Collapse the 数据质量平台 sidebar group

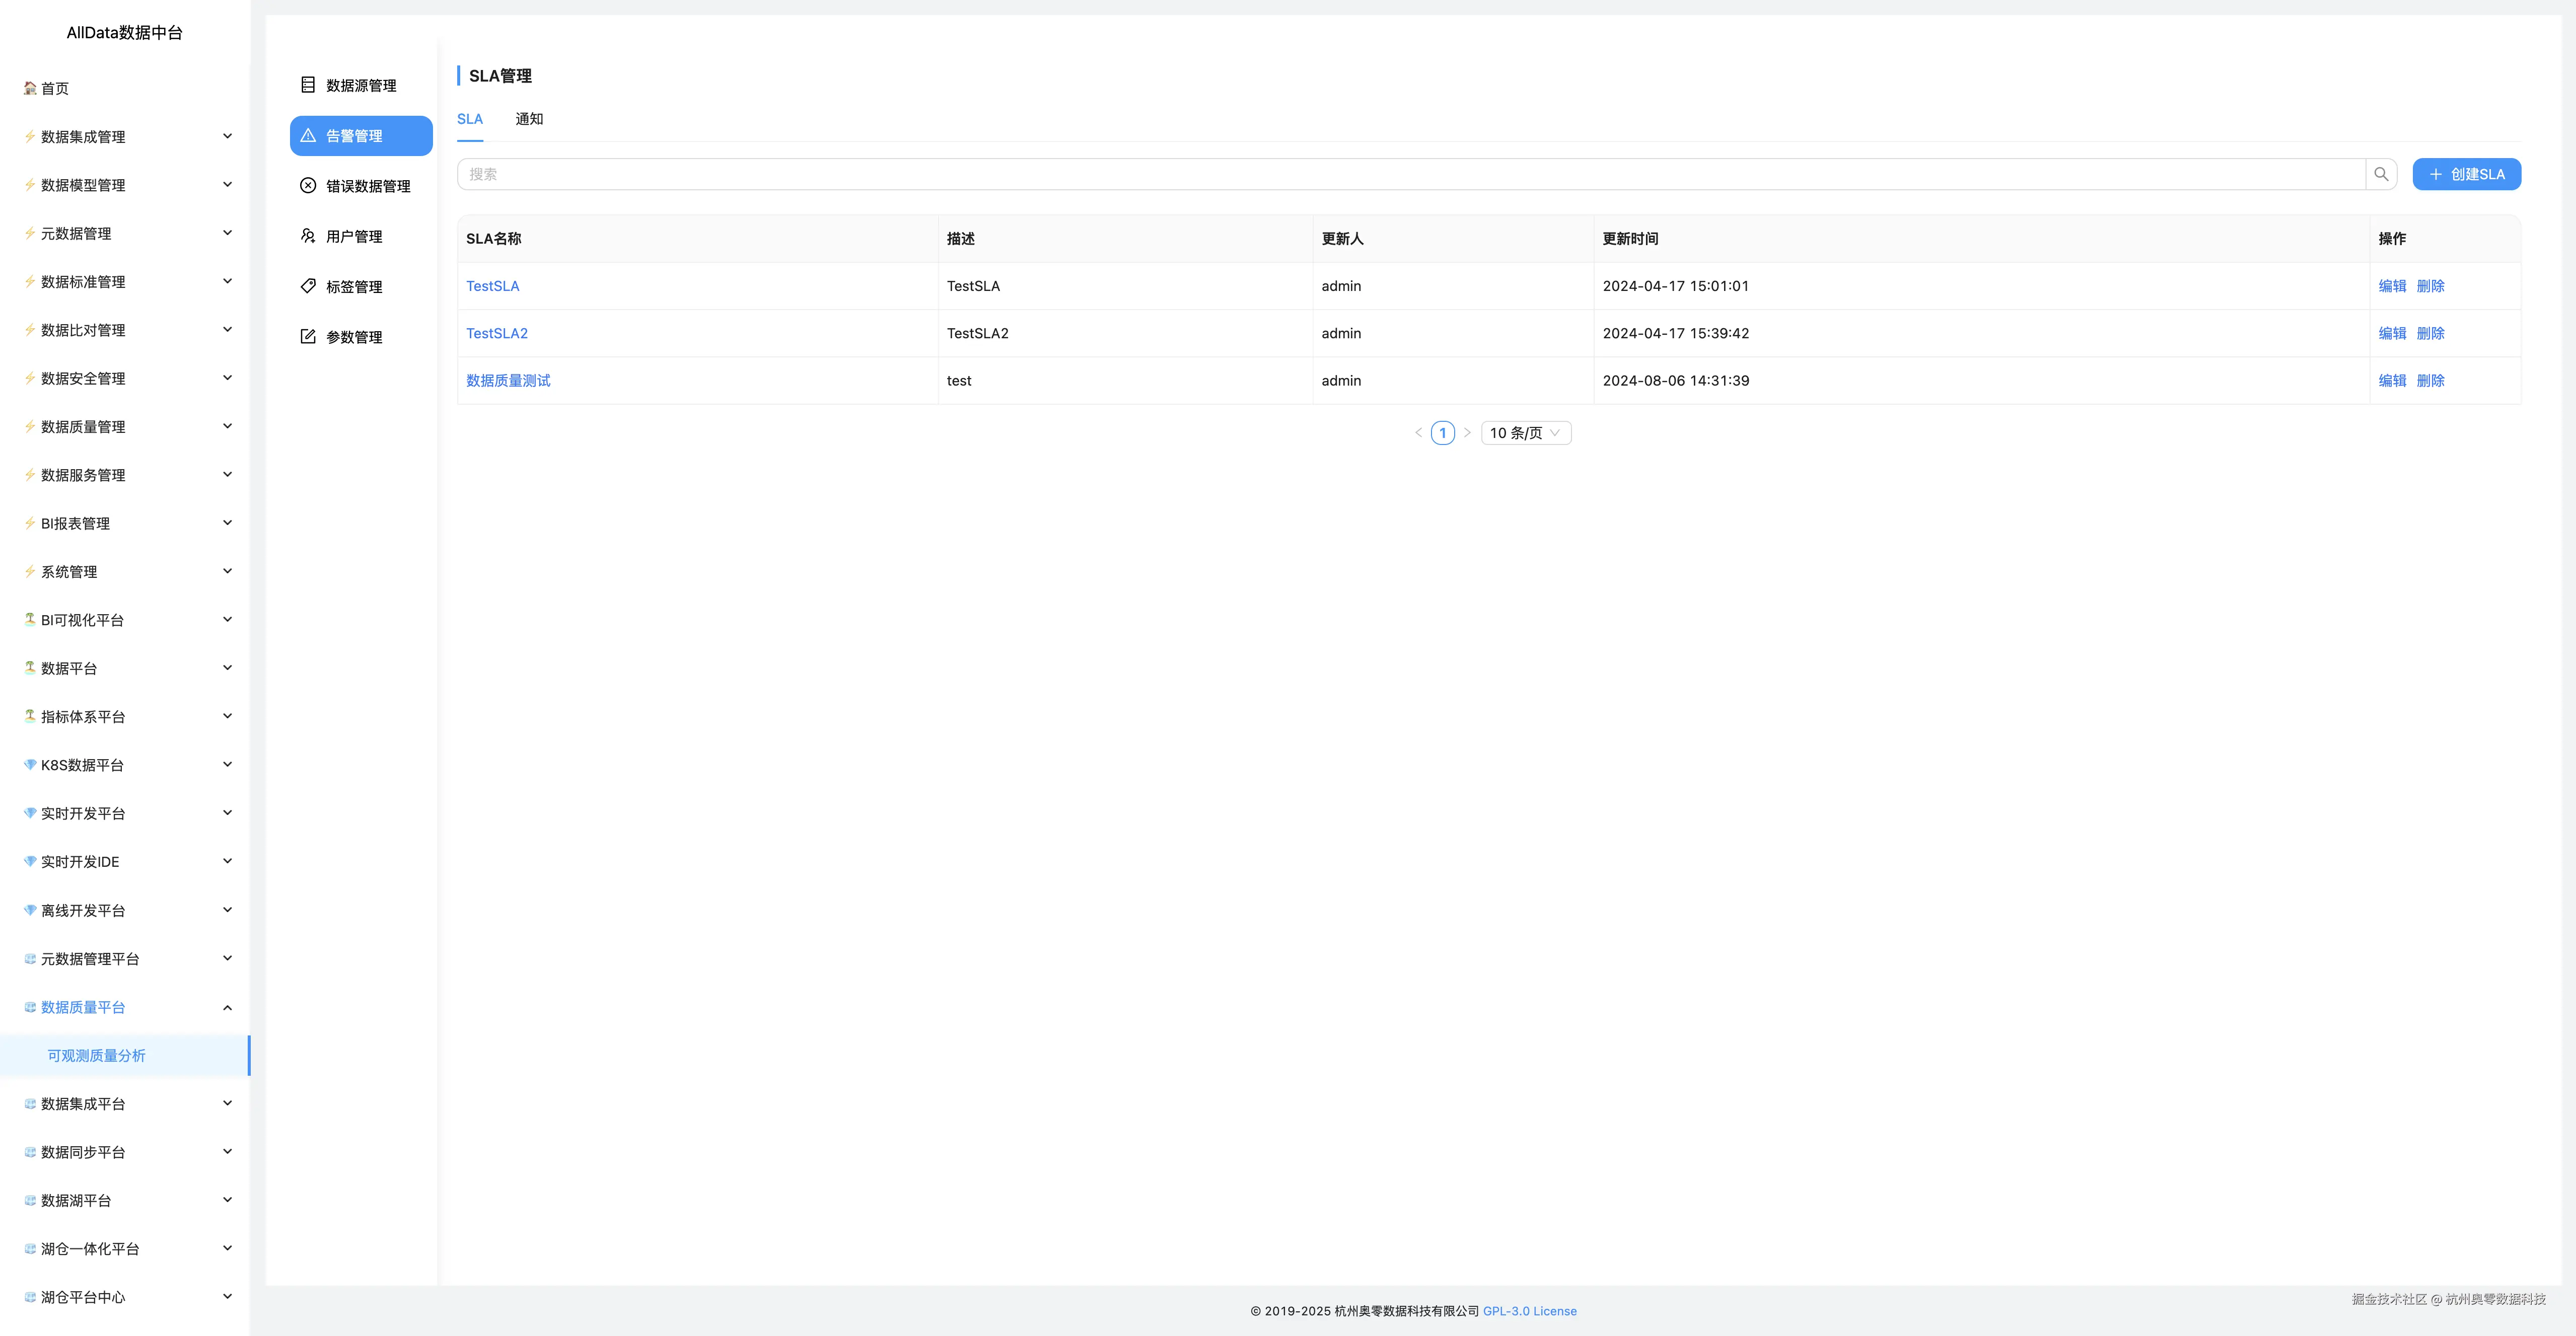tap(227, 1007)
